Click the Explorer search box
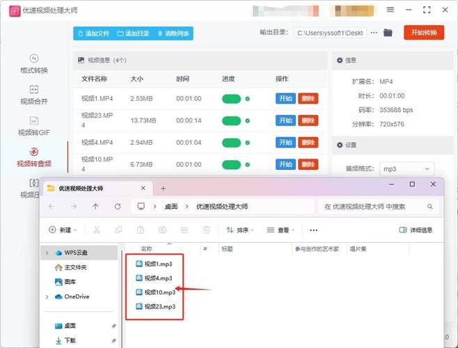Viewport: 458px width, 348px height. pyautogui.click(x=377, y=207)
